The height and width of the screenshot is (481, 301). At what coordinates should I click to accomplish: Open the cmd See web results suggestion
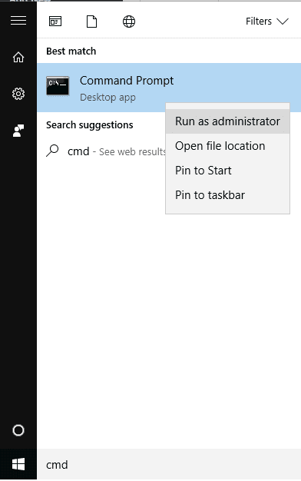coord(106,151)
